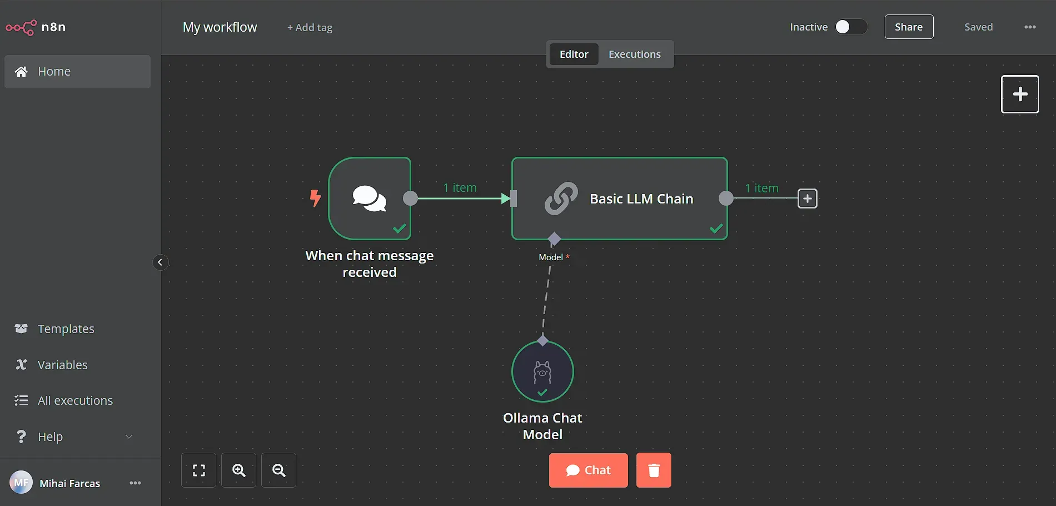Click the green check on Basic LLM Chain
Viewport: 1056px width, 506px height.
click(x=715, y=228)
